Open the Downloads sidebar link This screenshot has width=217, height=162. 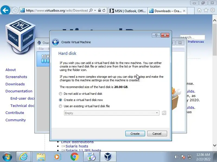click(15, 84)
